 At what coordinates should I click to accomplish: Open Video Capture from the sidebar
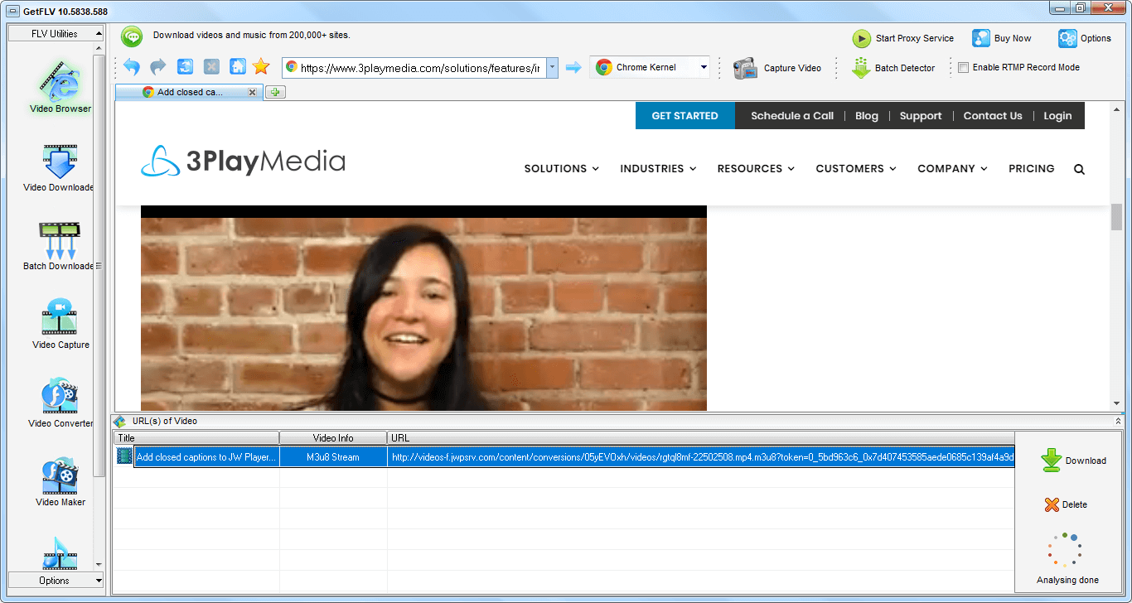[x=60, y=325]
